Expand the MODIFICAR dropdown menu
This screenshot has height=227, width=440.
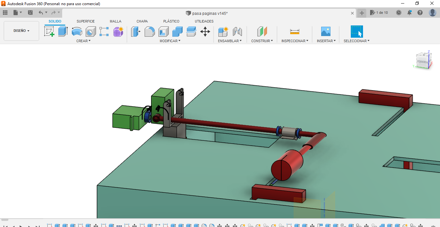170,41
